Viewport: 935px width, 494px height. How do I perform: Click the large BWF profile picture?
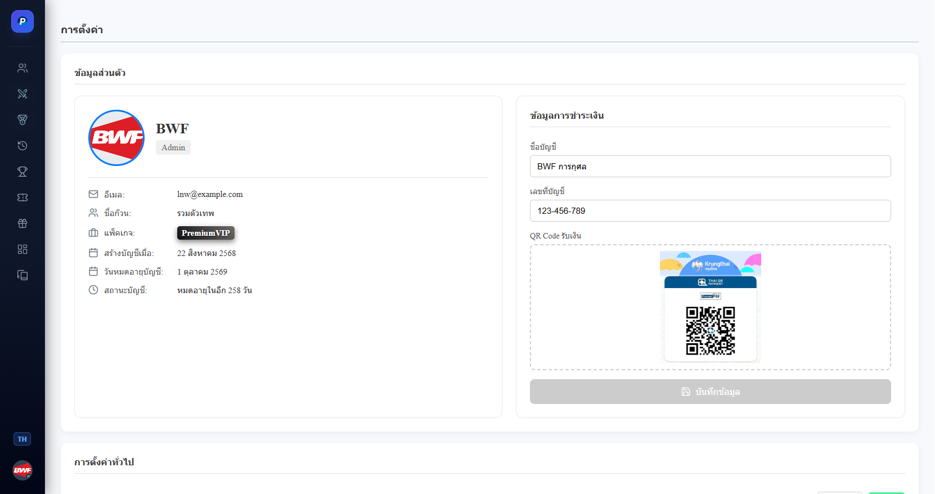point(116,138)
